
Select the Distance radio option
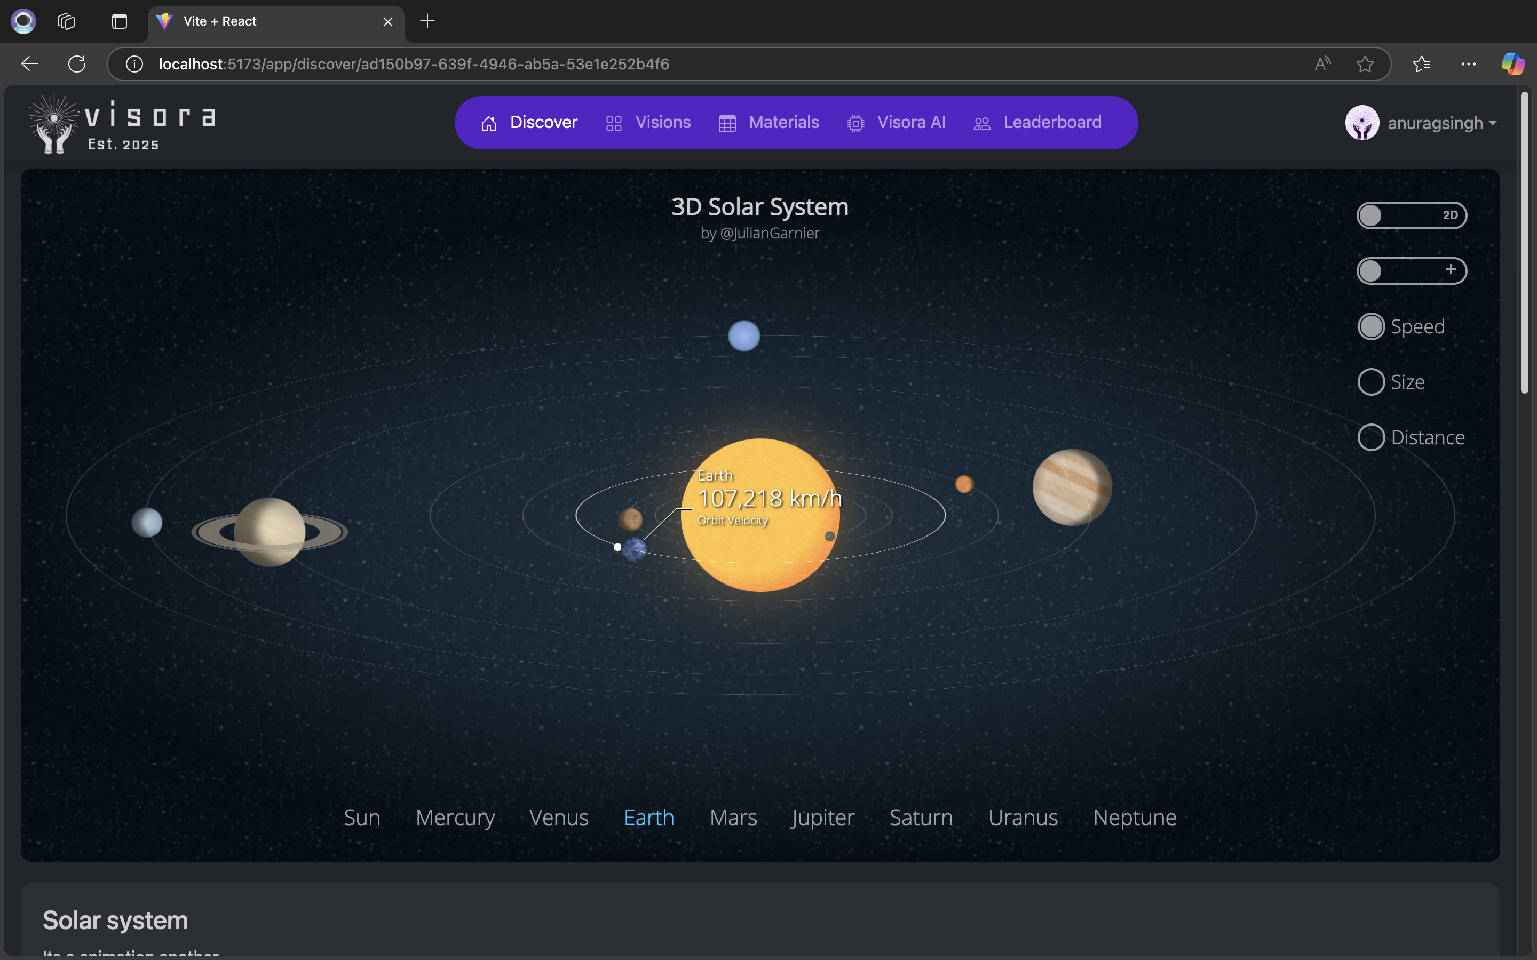(x=1371, y=437)
